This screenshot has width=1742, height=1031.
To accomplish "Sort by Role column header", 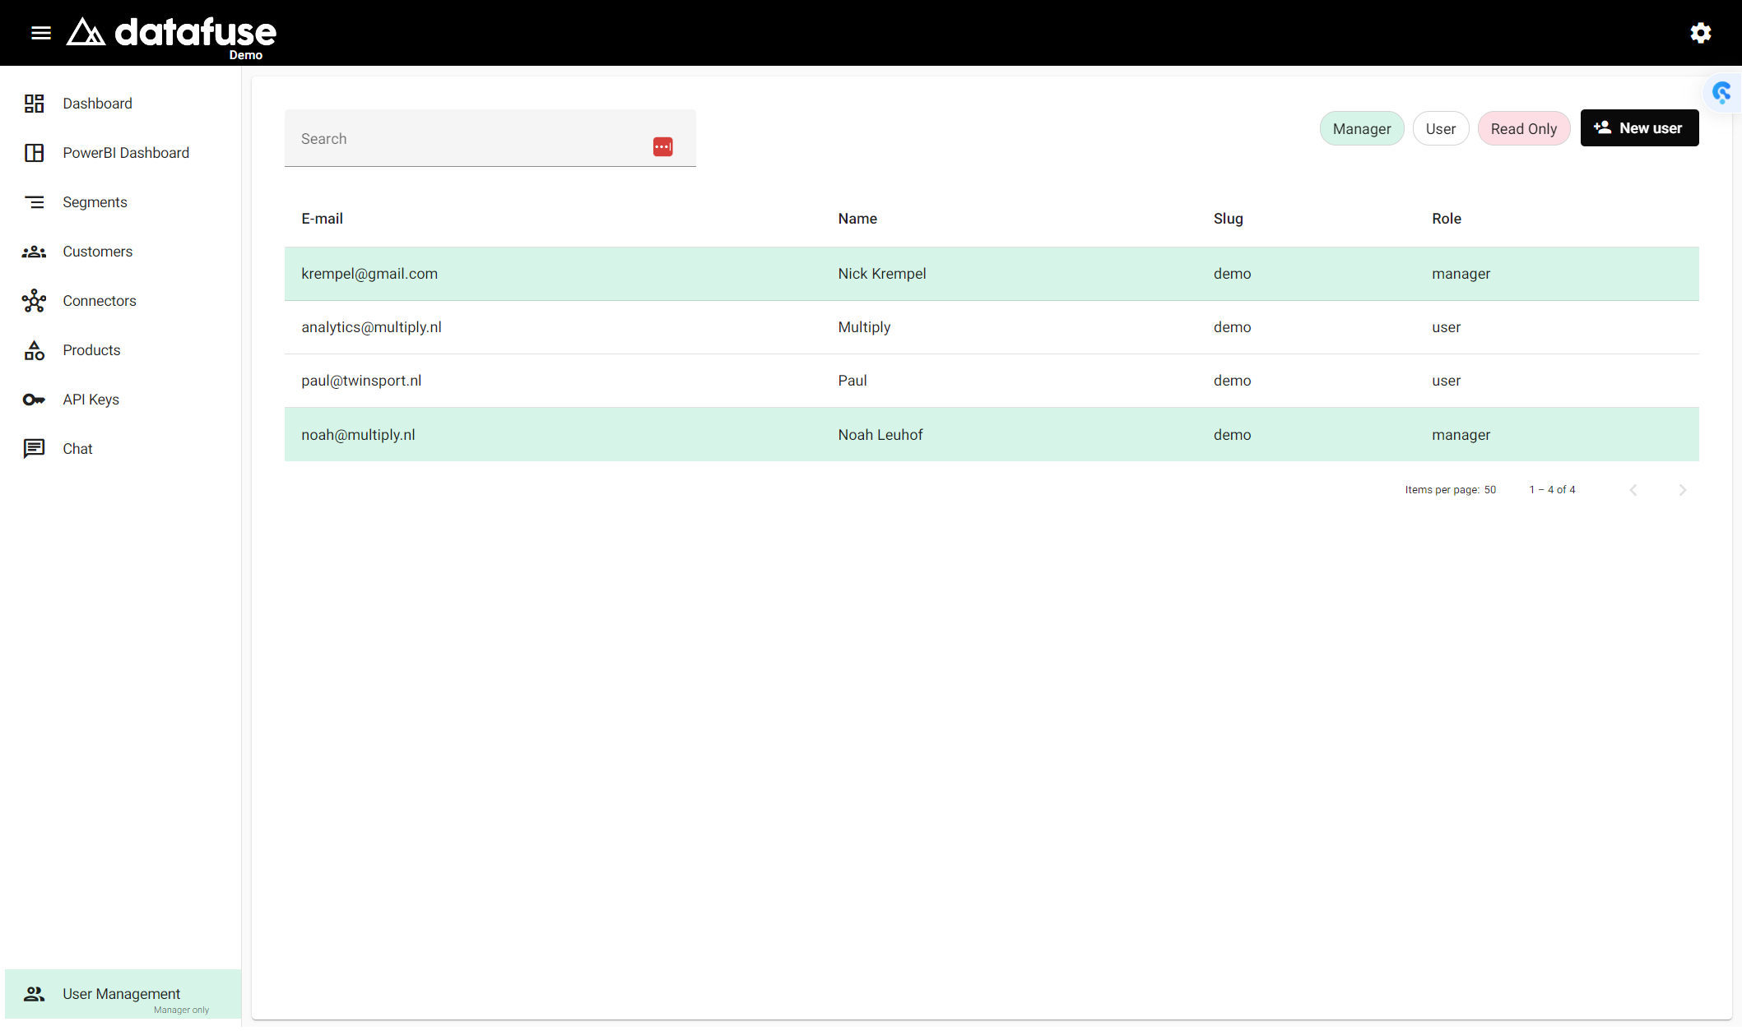I will pyautogui.click(x=1446, y=219).
